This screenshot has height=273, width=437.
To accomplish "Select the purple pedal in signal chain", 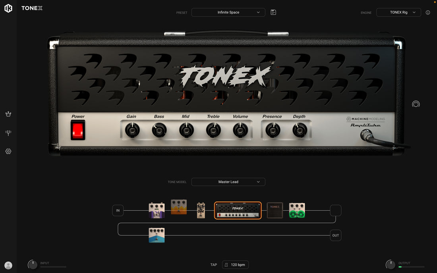I will point(157,210).
